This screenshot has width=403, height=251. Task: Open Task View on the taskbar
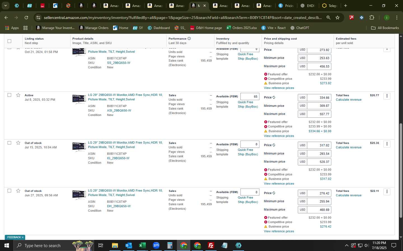click(x=101, y=245)
